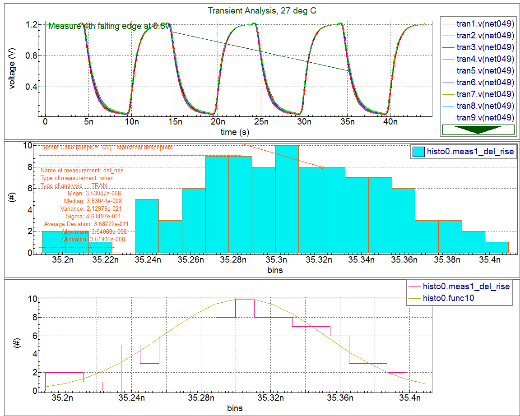The image size is (520, 416).
Task: Select histo0.func10 in the bottom plot legend
Action: 448,298
